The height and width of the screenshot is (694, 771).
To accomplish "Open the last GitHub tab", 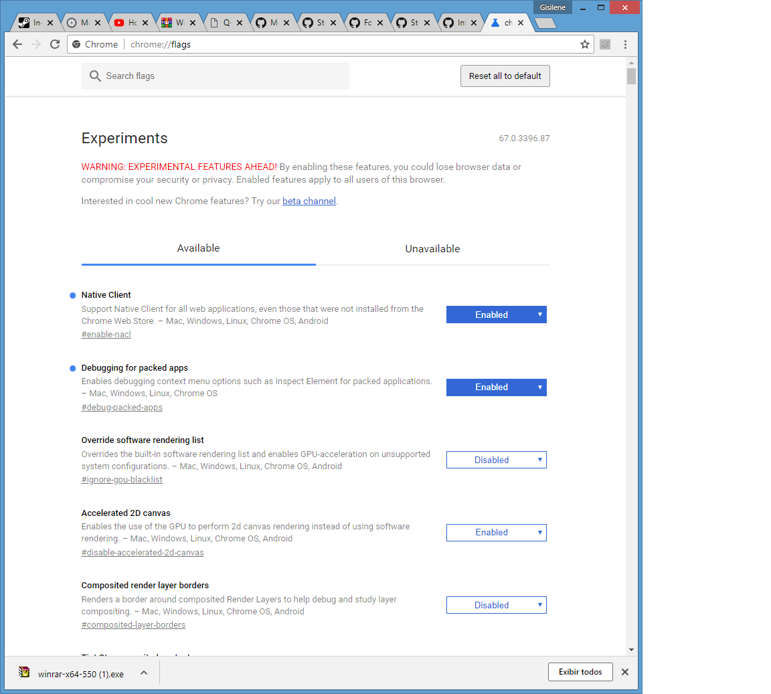I will [458, 21].
